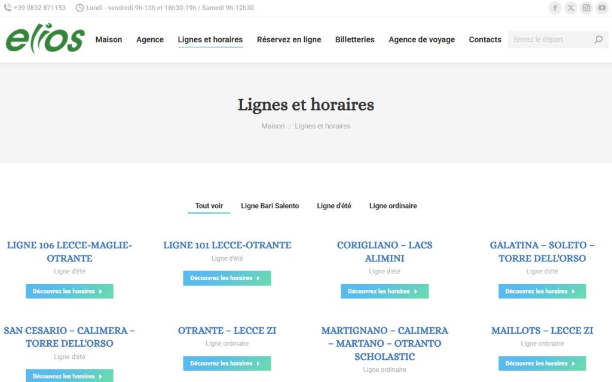Click the YouTube channel icon
This screenshot has height=382, width=612.
(x=601, y=8)
